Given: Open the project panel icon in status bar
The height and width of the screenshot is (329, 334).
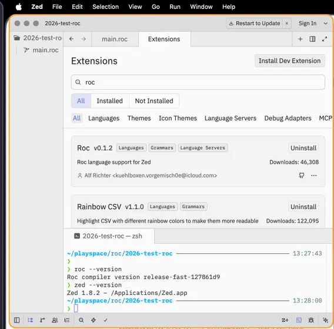Looking at the screenshot, I should (30, 320).
